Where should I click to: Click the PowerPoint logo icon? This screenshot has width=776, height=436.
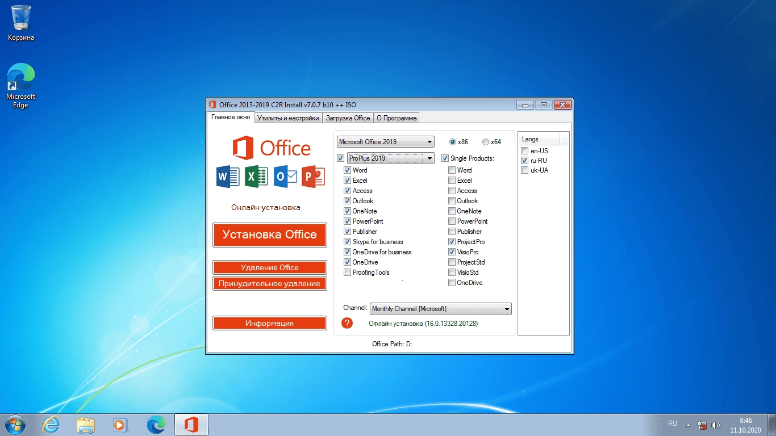pos(313,177)
